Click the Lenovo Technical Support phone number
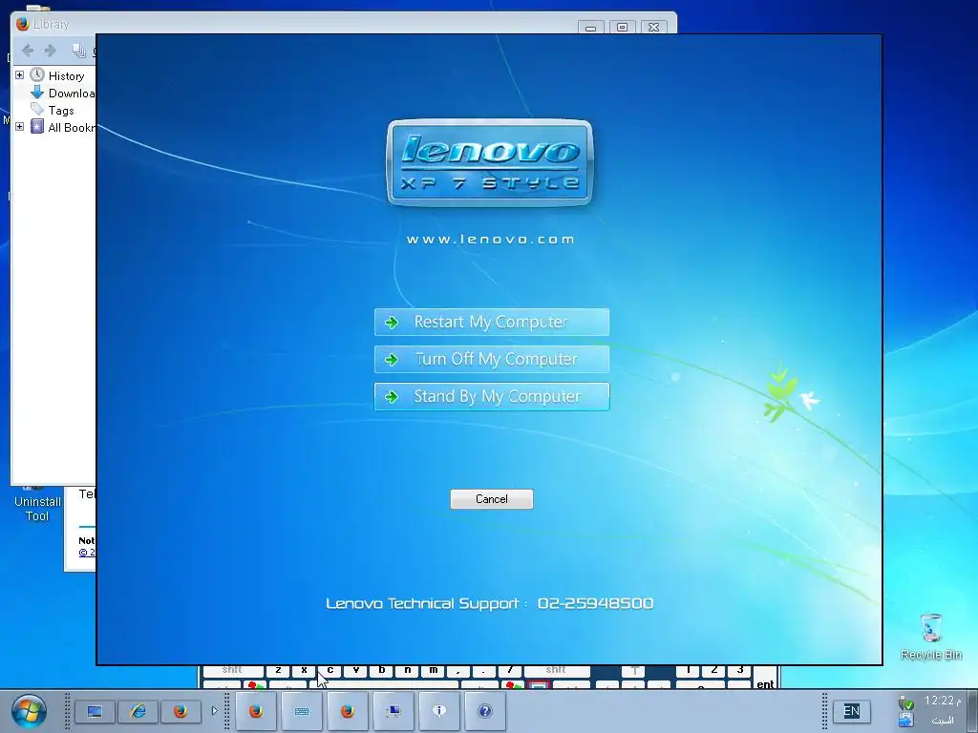The height and width of the screenshot is (733, 978). tap(596, 603)
